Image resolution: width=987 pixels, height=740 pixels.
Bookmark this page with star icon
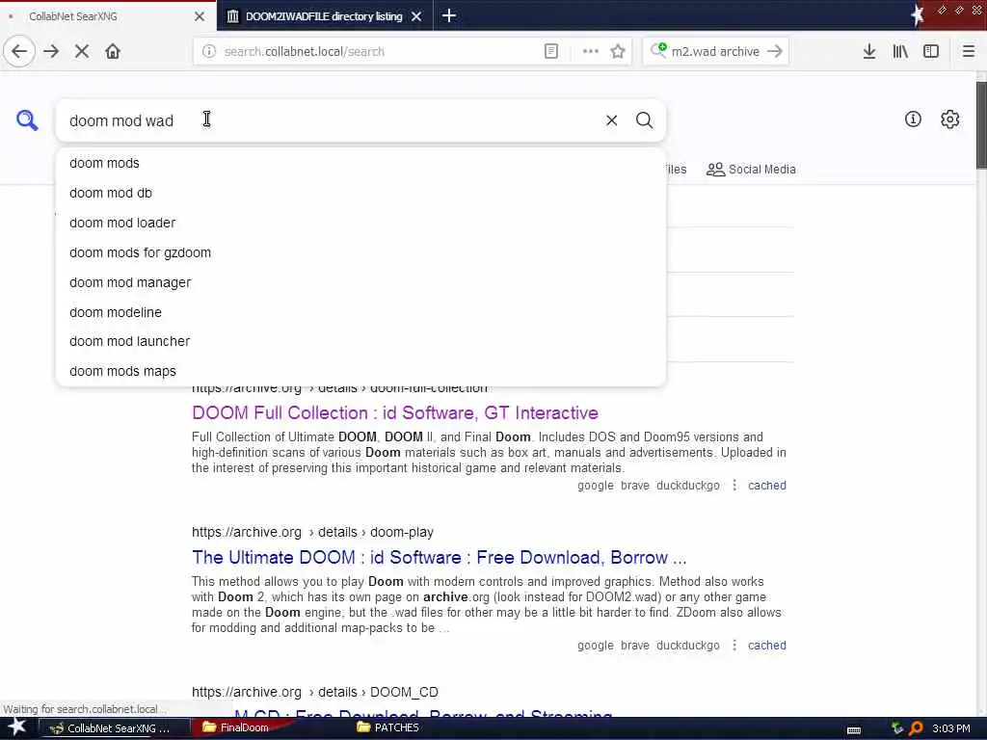coord(618,52)
